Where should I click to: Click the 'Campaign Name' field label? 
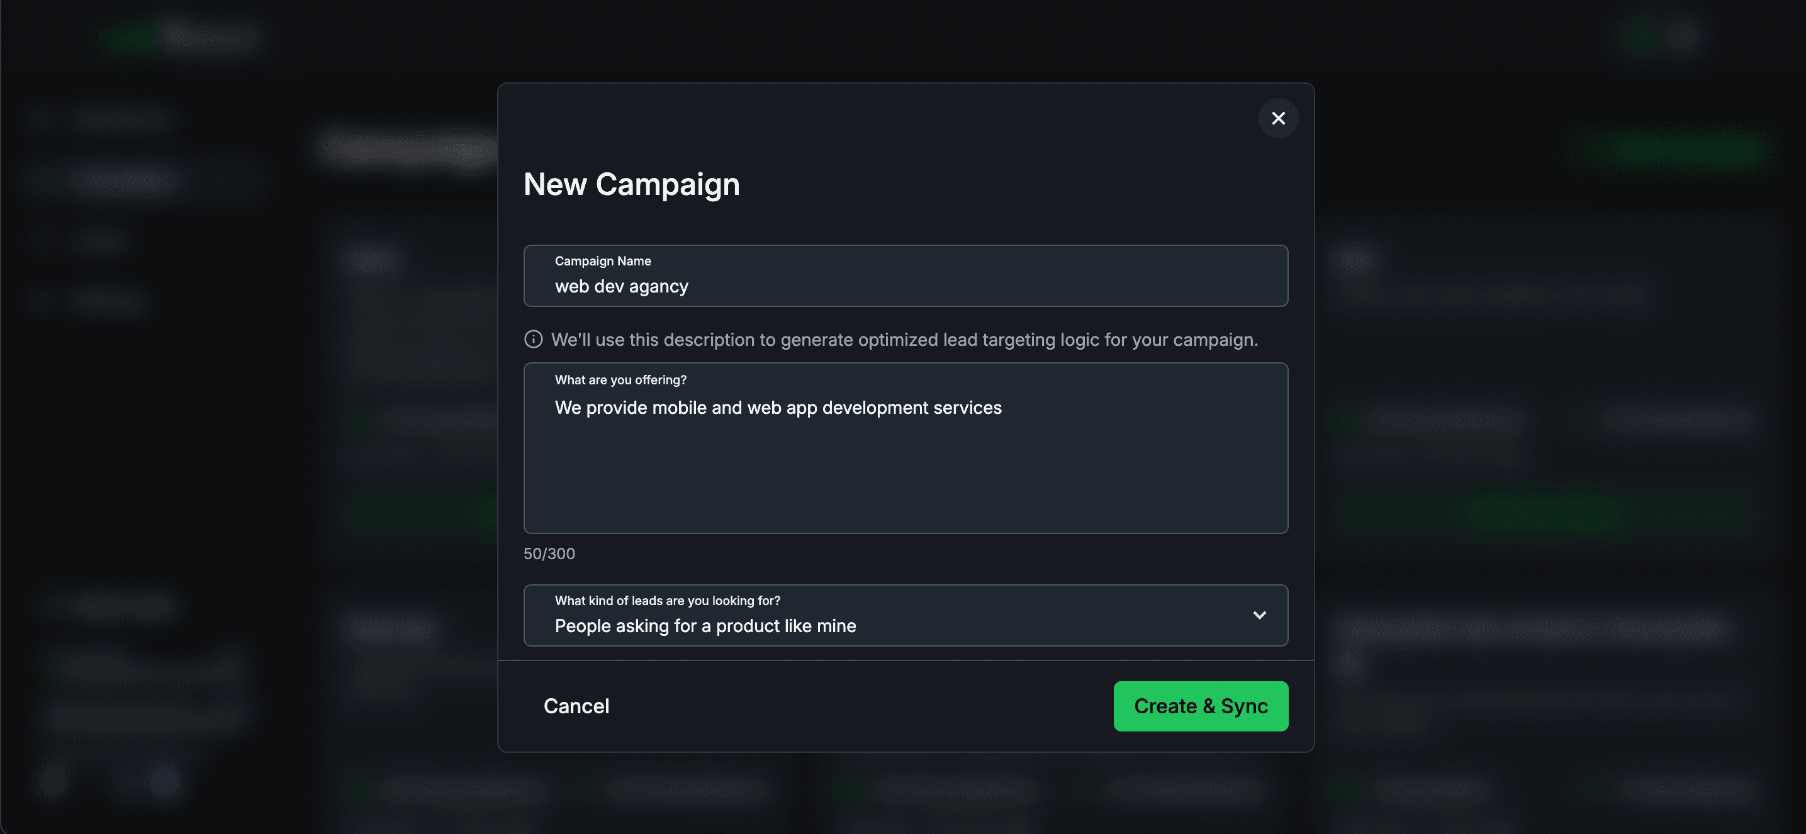click(x=602, y=261)
